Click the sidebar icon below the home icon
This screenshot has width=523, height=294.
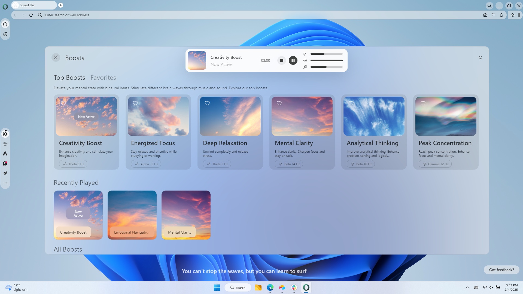5,34
